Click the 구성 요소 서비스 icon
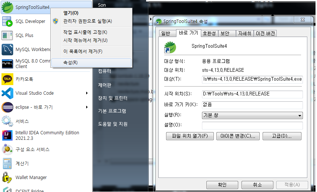The height and width of the screenshot is (192, 317). [7, 149]
